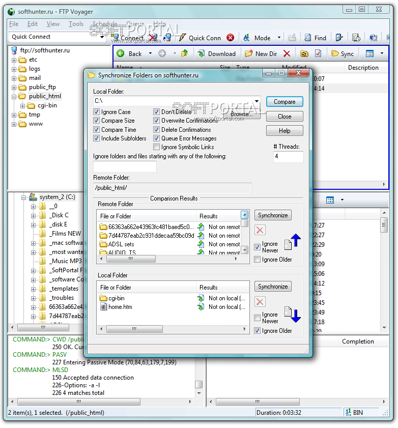Click the command log horizontal scrollbar thumb
Screen dimensions: 398x428
79,402
